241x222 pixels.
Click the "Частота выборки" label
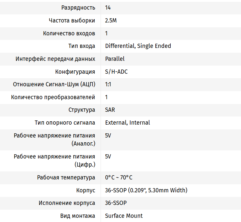coord(72,21)
